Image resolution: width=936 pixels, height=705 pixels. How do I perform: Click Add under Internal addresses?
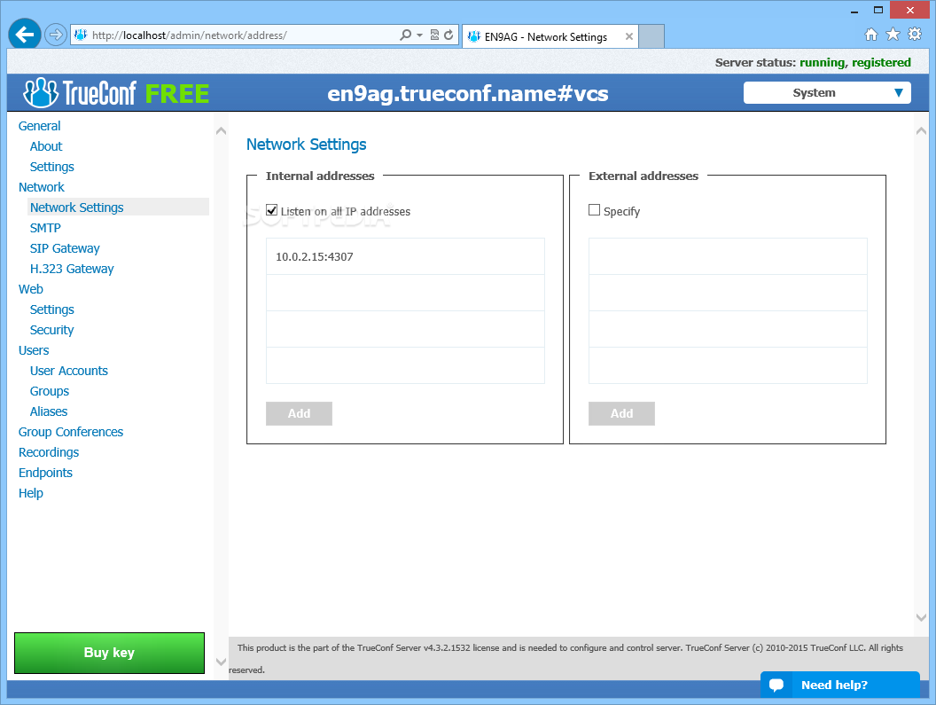[299, 413]
